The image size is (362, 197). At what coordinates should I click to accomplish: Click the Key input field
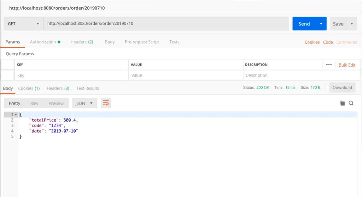point(71,75)
